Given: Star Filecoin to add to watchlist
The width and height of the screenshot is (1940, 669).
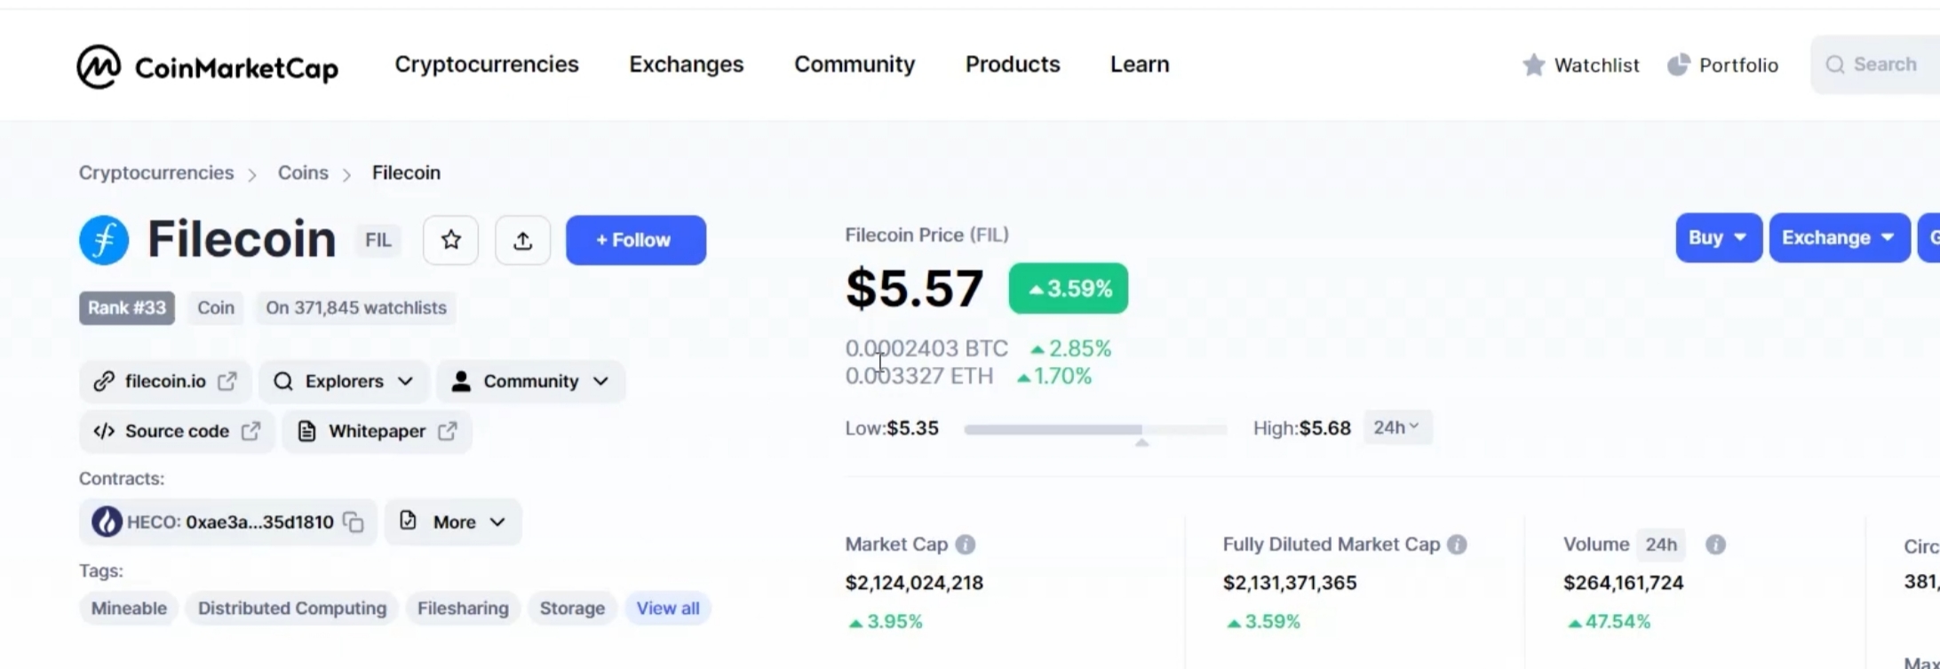Looking at the screenshot, I should [x=450, y=240].
